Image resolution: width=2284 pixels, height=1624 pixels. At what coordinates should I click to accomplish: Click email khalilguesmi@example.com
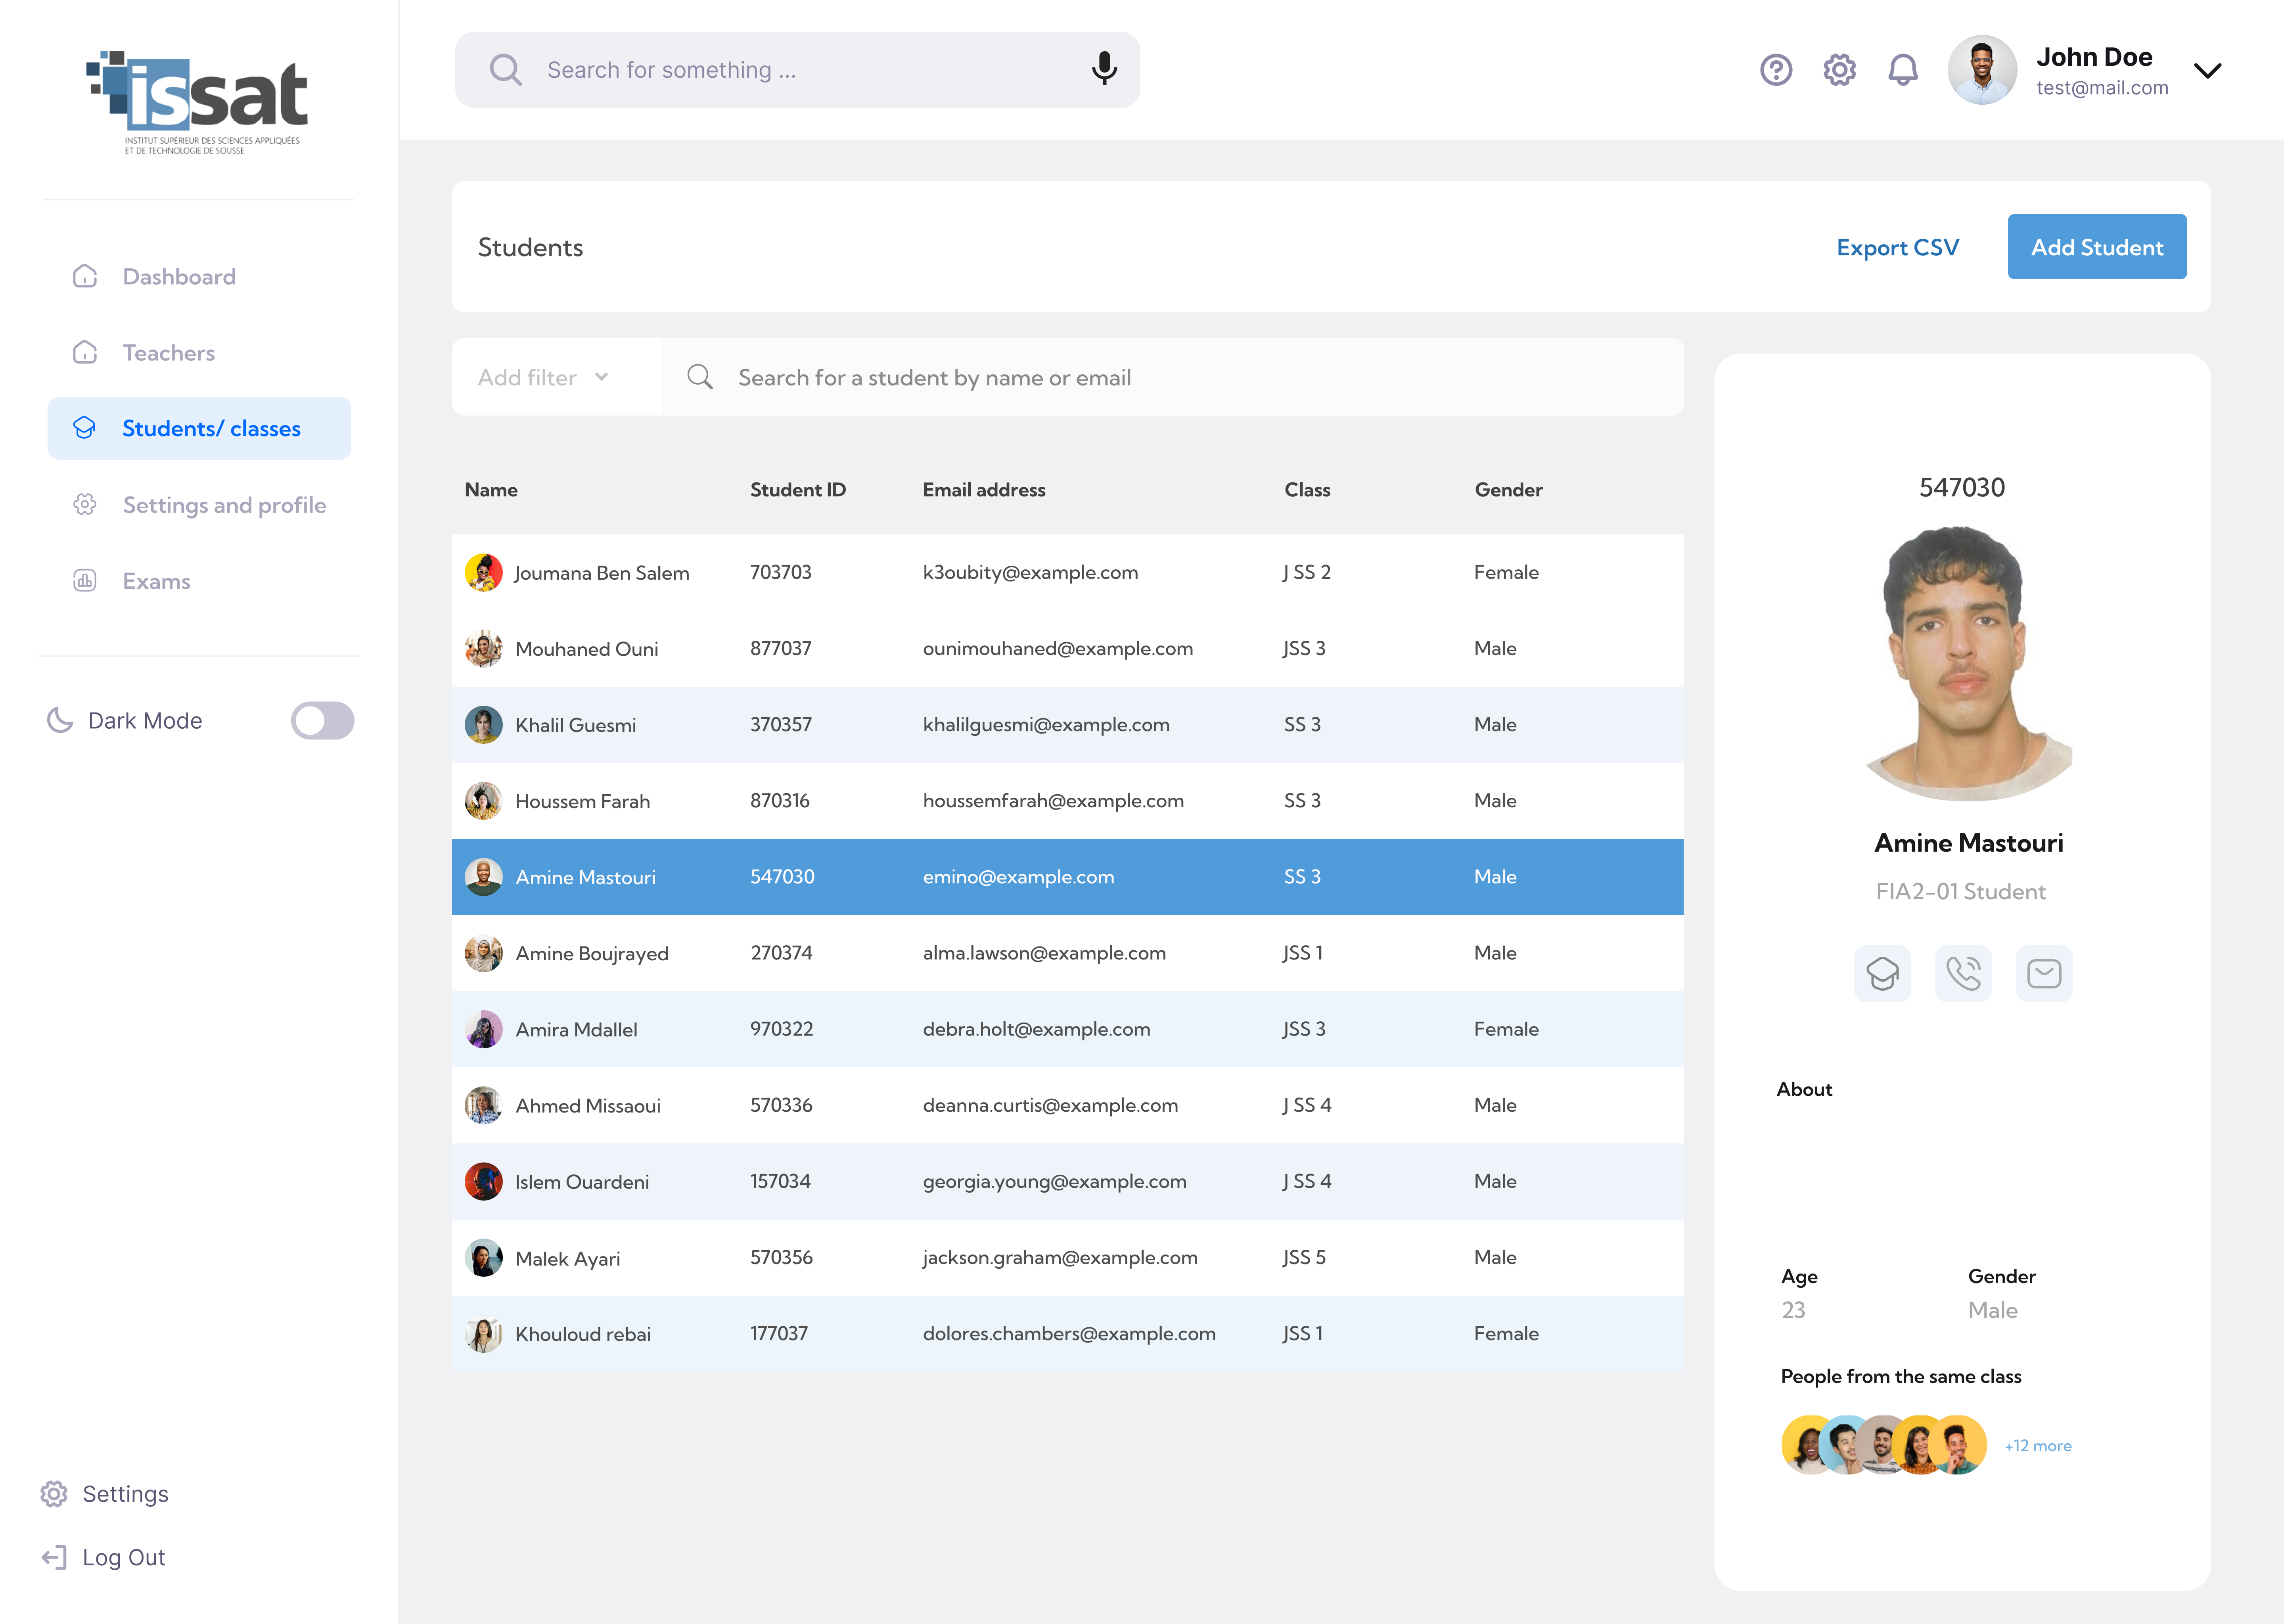click(x=1046, y=725)
